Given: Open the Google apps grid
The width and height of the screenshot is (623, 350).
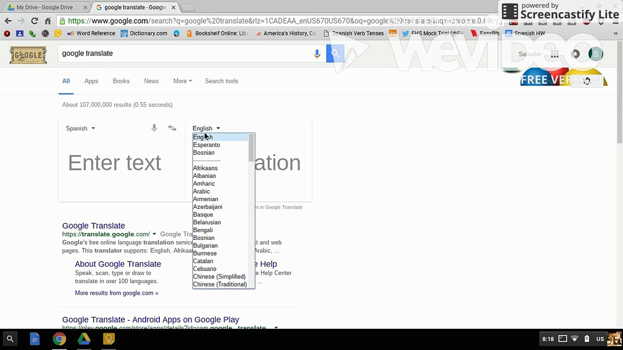Looking at the screenshot, I should [x=555, y=54].
